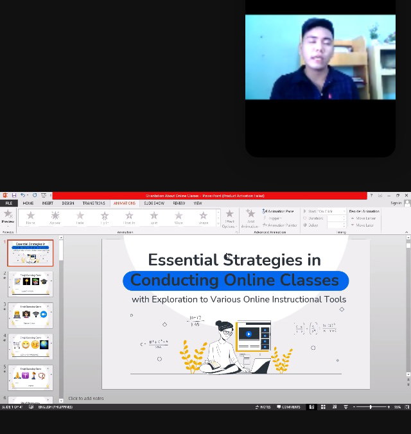The image size is (411, 434).
Task: Open the Effect Options dropdown
Action: click(x=230, y=219)
